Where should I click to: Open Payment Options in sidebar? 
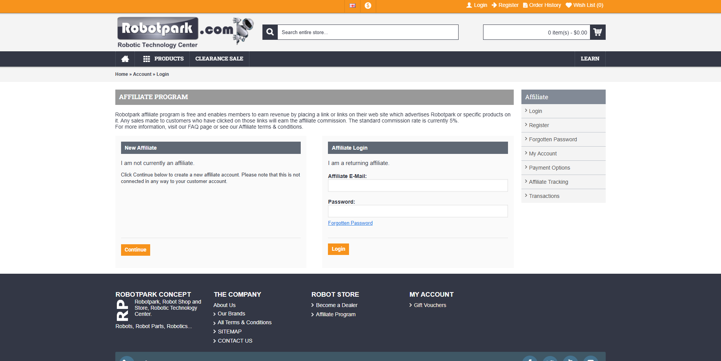549,168
